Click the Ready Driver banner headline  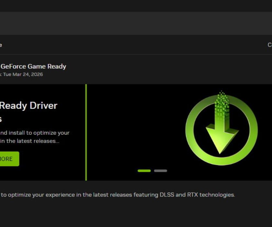pyautogui.click(x=28, y=105)
